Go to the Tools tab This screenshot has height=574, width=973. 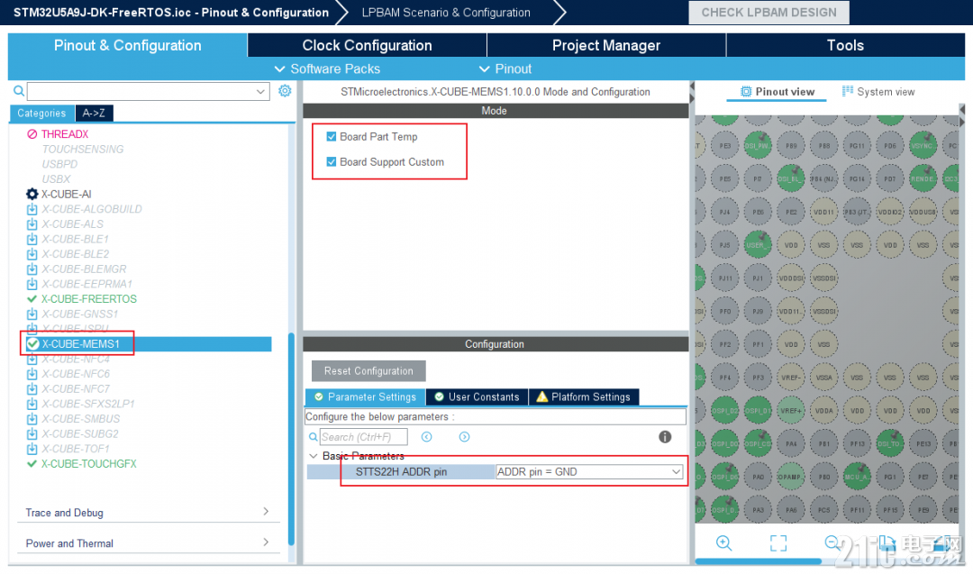[x=845, y=45]
